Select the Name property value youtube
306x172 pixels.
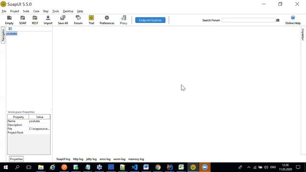tap(34, 121)
